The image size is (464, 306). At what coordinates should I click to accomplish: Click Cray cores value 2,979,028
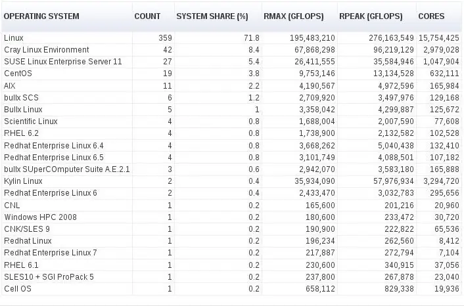(x=441, y=50)
